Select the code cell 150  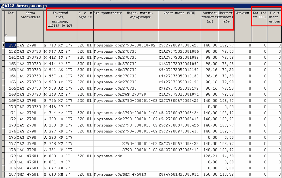11,45
